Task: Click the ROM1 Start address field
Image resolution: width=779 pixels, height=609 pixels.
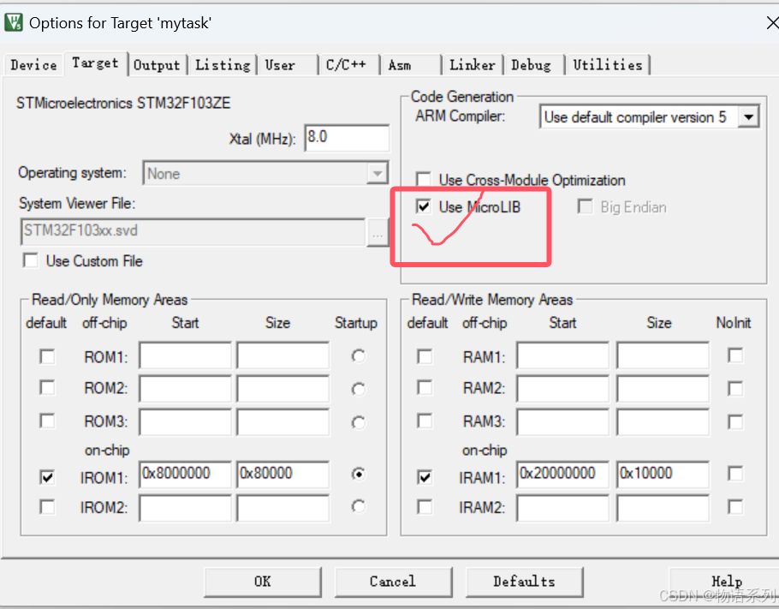Action: 185,355
